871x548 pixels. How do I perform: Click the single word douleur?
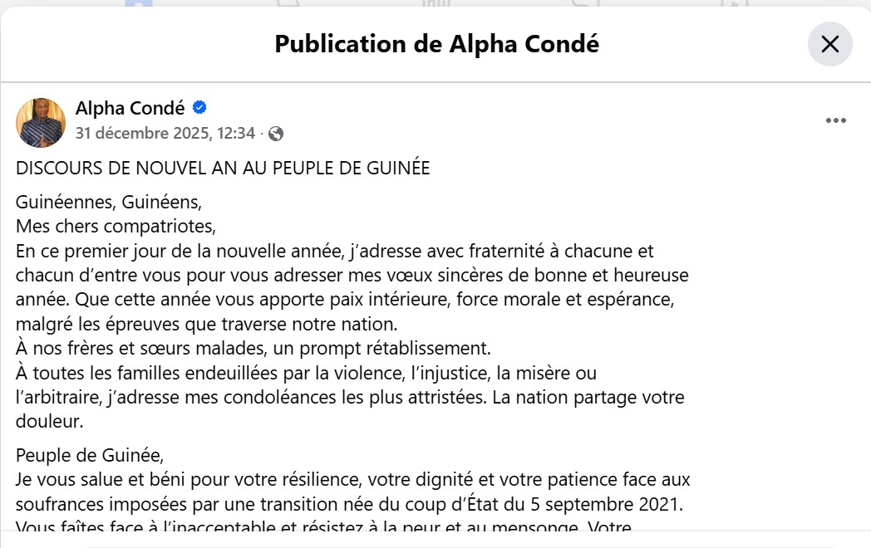coord(50,421)
